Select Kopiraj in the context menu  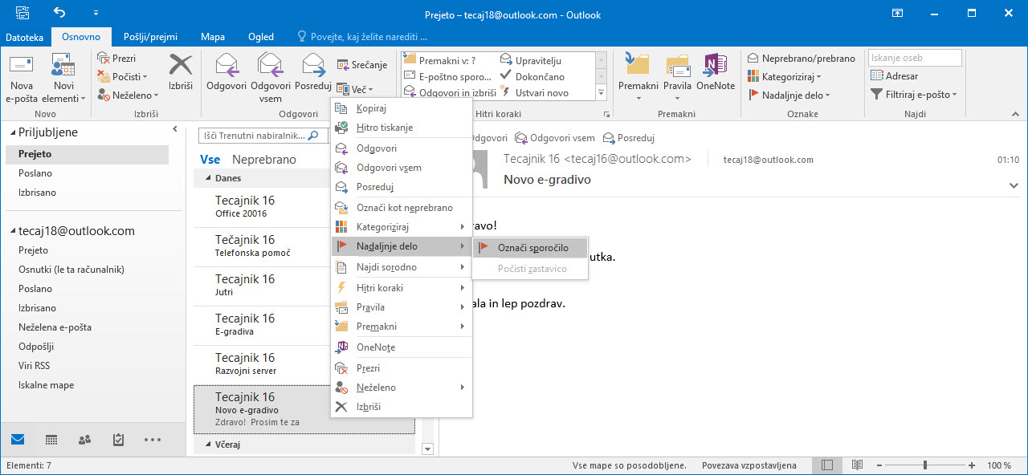[402, 108]
